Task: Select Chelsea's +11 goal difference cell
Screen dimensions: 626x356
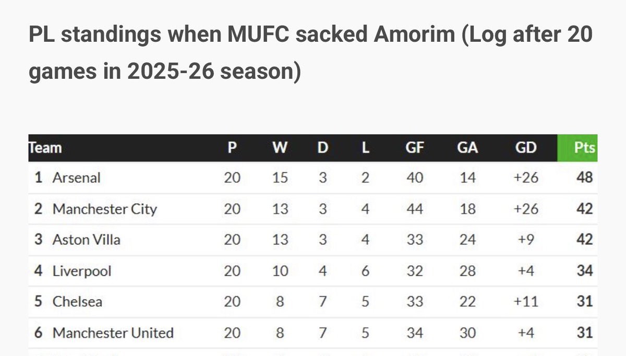Action: point(525,302)
